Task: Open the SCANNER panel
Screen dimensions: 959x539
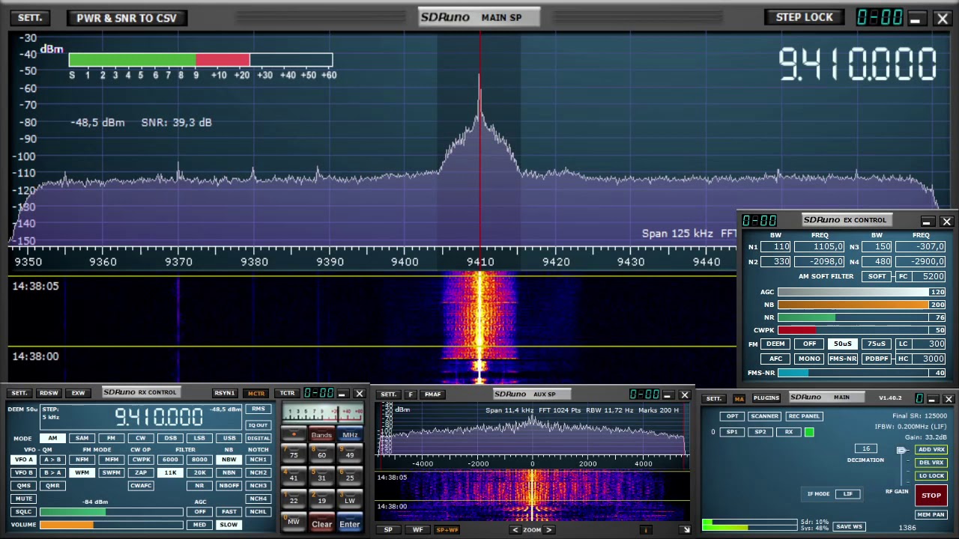Action: [764, 416]
